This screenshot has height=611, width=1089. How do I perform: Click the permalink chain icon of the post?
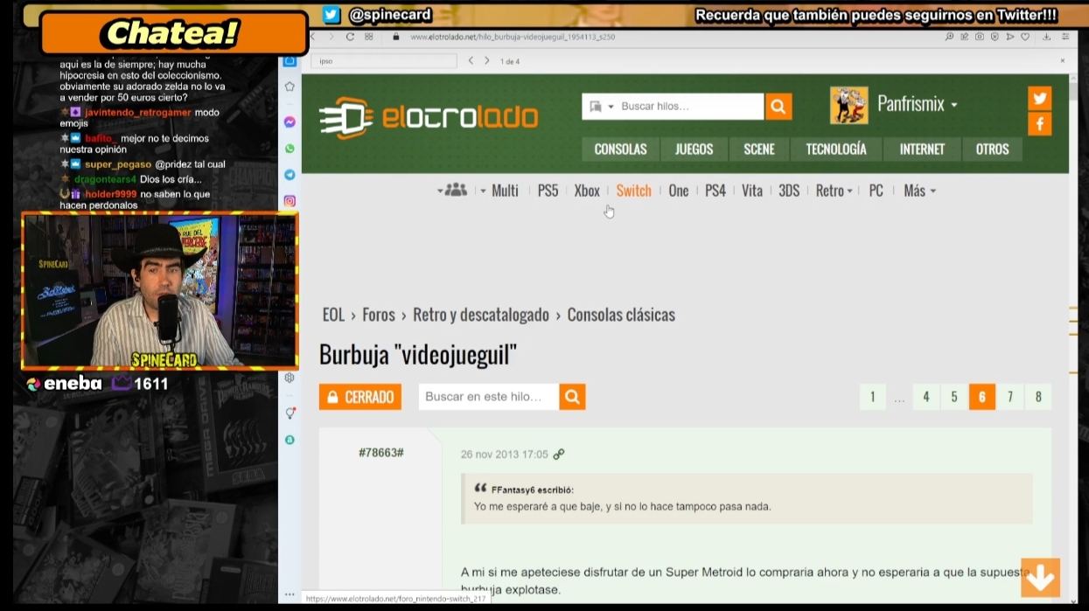coord(559,455)
